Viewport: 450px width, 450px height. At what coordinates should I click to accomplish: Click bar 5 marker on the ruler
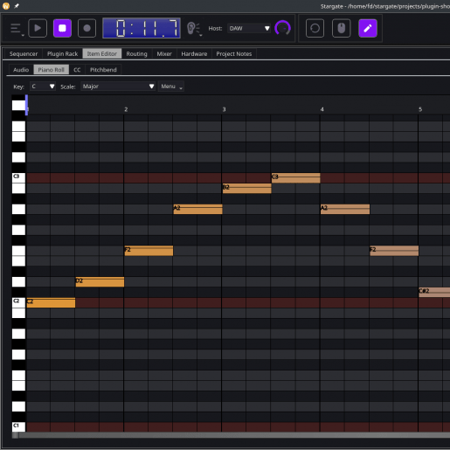[x=420, y=109]
